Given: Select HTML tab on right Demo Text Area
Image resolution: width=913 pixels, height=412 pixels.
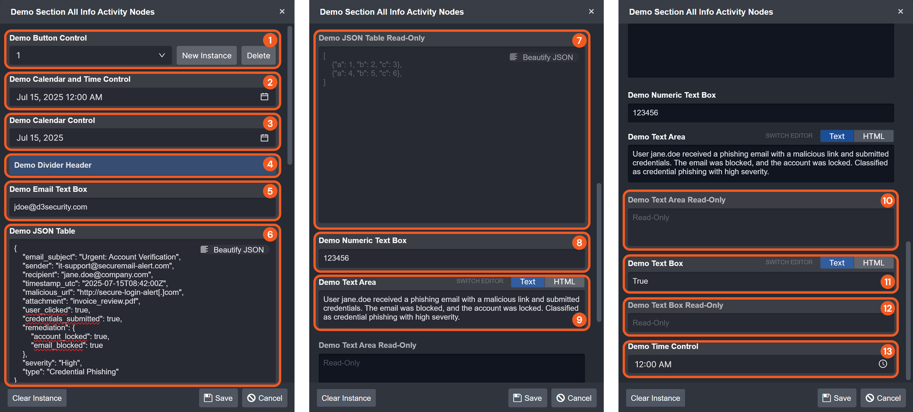Looking at the screenshot, I should tap(873, 136).
